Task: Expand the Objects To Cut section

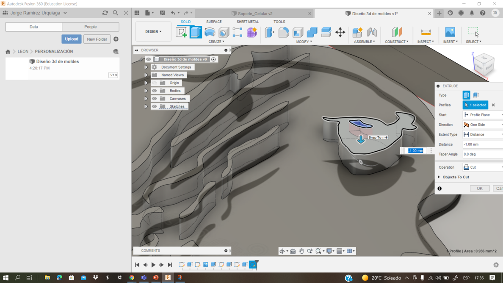Action: [x=439, y=177]
